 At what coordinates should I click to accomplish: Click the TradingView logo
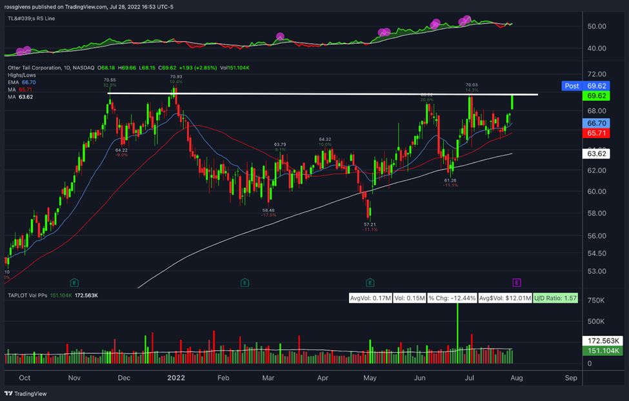click(x=26, y=394)
